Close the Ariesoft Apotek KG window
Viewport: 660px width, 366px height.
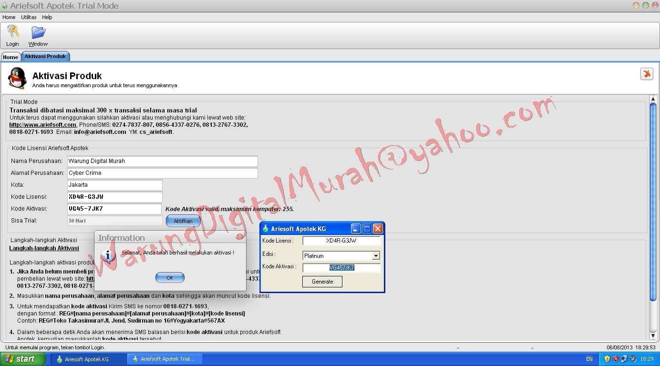(378, 229)
